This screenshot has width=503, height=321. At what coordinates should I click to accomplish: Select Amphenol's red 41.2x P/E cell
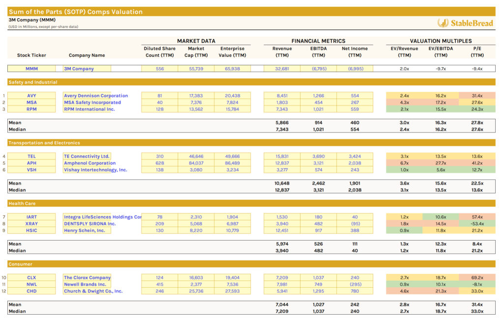pyautogui.click(x=477, y=163)
